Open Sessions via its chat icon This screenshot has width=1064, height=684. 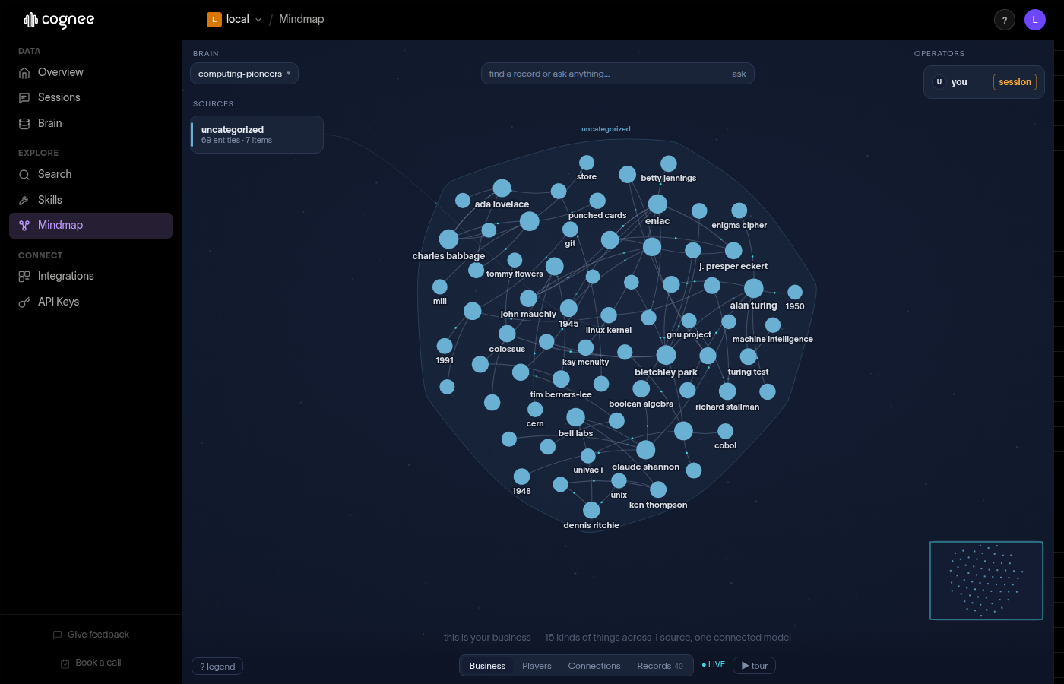pyautogui.click(x=24, y=98)
